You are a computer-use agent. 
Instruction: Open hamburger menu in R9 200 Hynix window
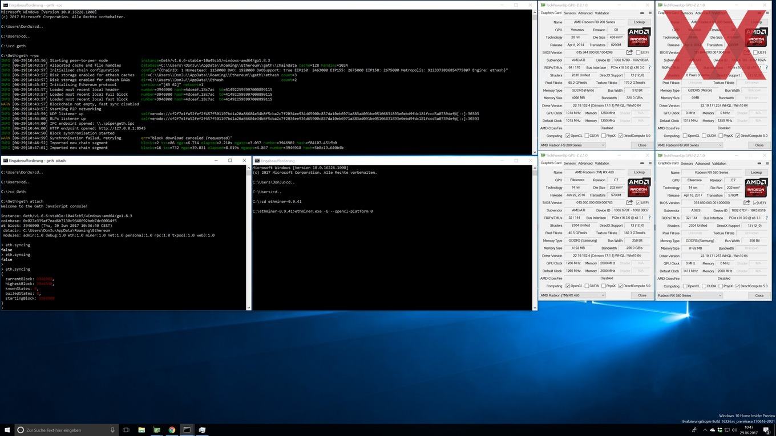(649, 13)
